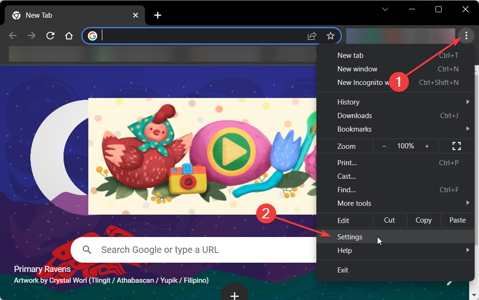Open the tab search chevron in title bar
This screenshot has height=300, width=479.
[385, 9]
